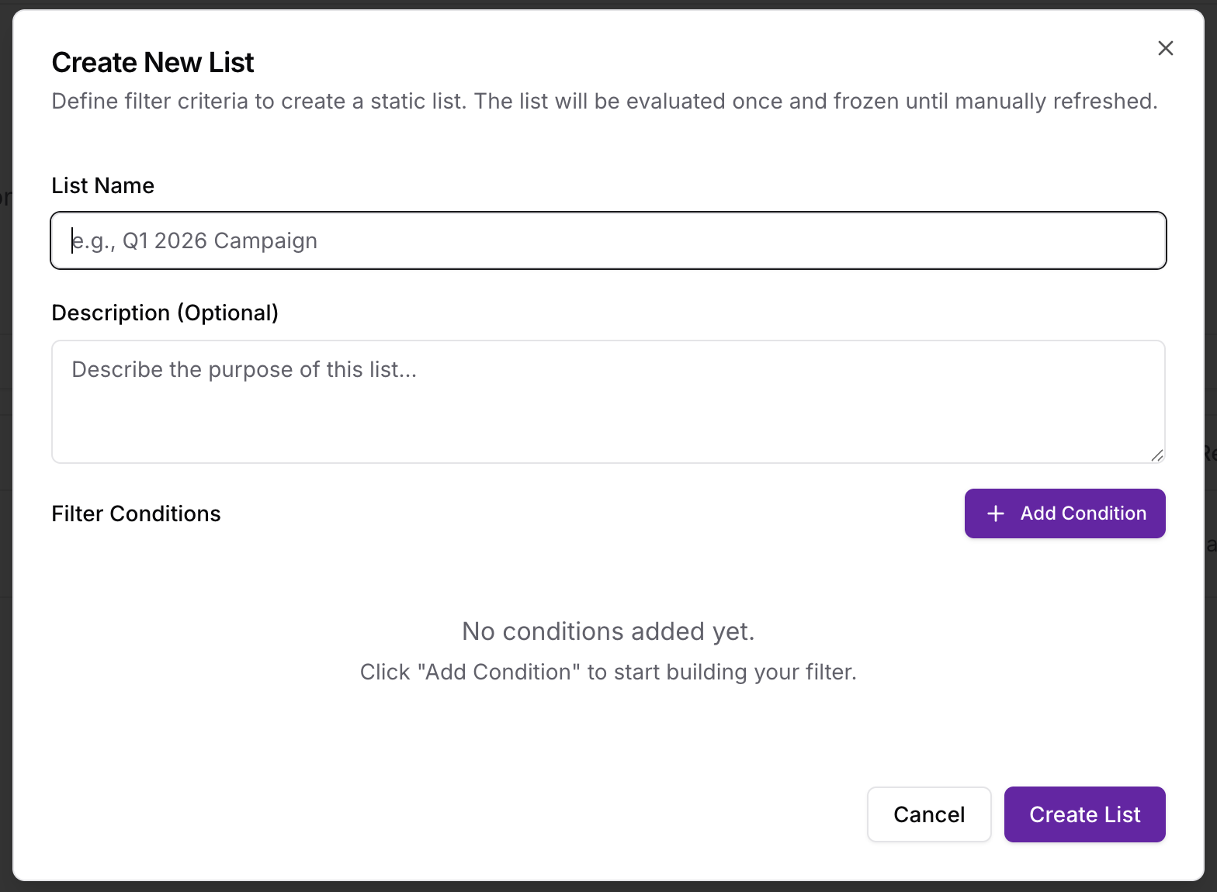The height and width of the screenshot is (892, 1217).
Task: Click the Create New List dialog title
Action: 152,62
